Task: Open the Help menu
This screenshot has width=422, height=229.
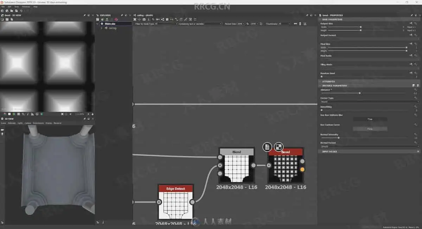Action: pyautogui.click(x=36, y=7)
